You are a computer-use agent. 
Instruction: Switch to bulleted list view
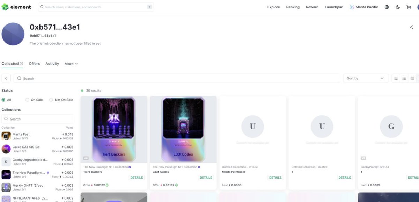[x=404, y=78]
